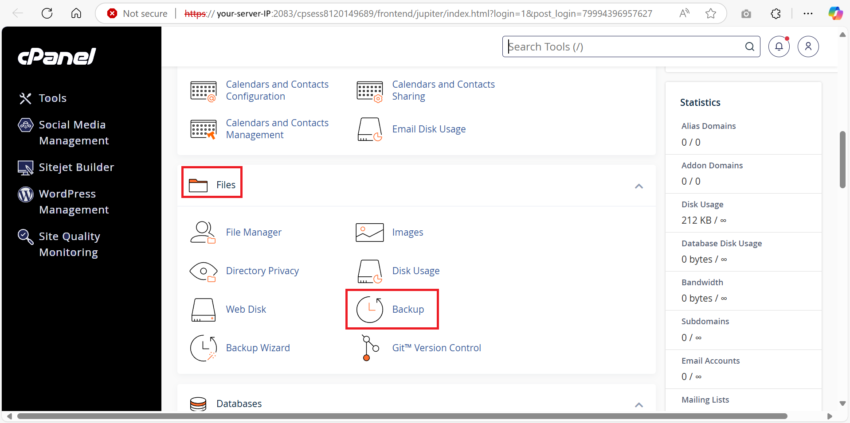Image resolution: width=850 pixels, height=423 pixels.
Task: Click the Disk Usage drive icon
Action: (370, 271)
